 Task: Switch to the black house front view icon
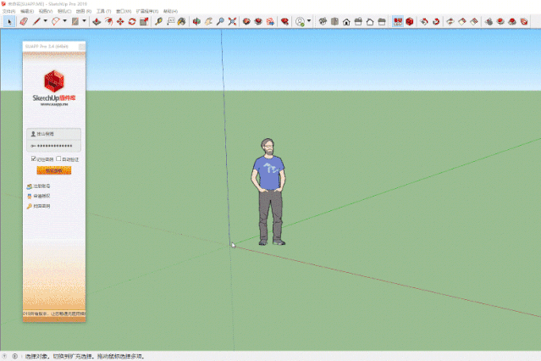[346, 22]
